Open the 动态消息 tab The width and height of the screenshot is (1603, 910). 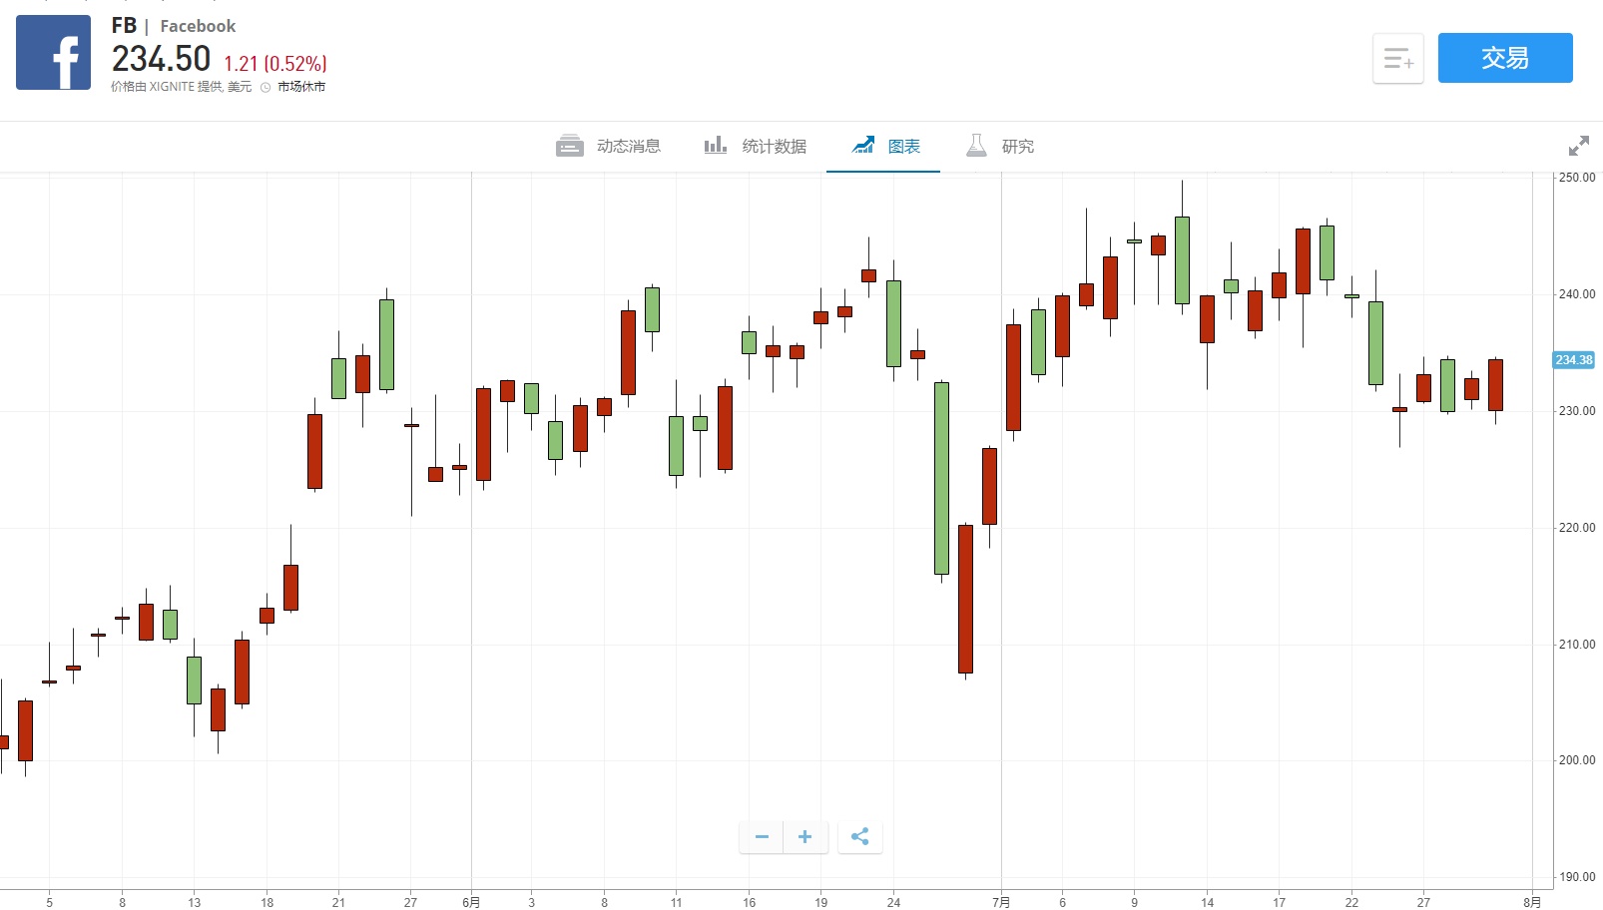pyautogui.click(x=628, y=146)
